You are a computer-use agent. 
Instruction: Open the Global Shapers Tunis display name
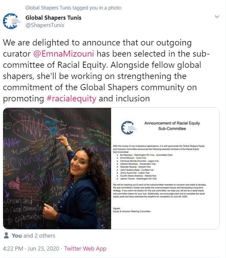pyautogui.click(x=53, y=18)
